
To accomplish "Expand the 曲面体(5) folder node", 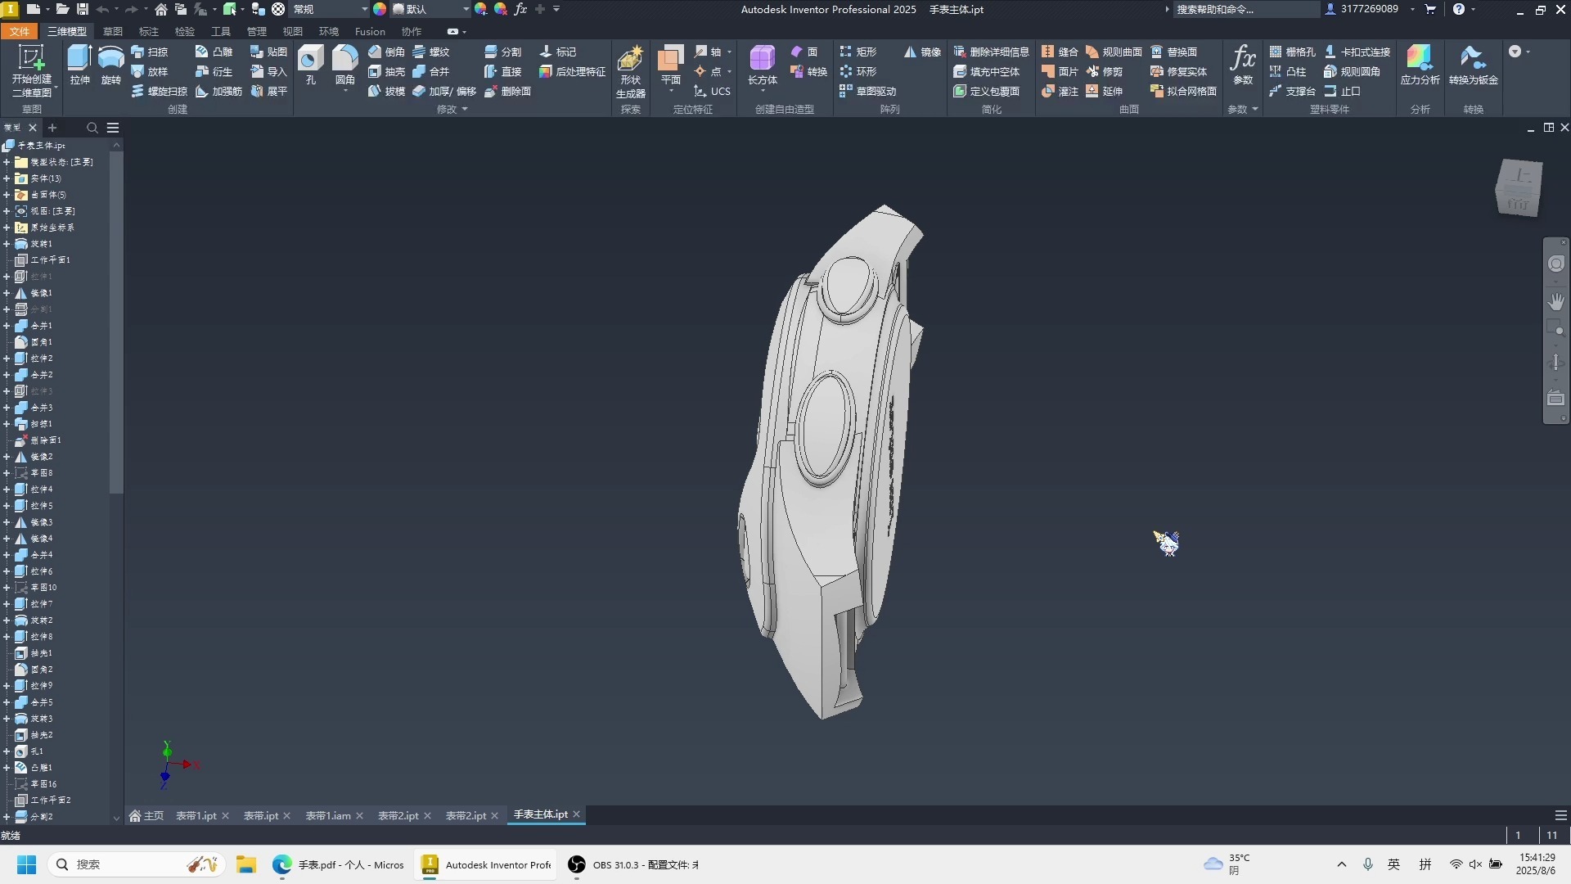I will (x=7, y=195).
